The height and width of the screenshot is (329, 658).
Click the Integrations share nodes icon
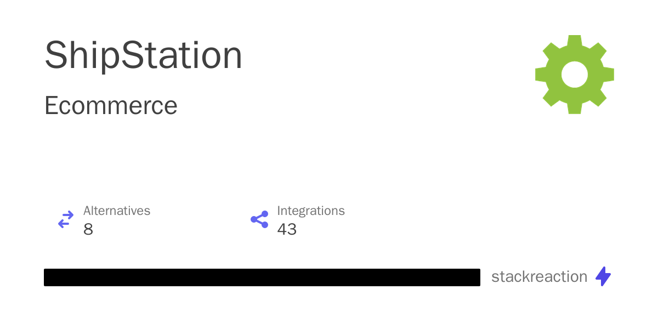[x=259, y=219]
